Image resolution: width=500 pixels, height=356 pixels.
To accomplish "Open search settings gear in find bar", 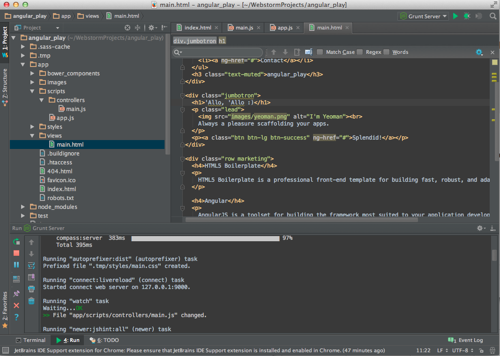I will point(479,52).
